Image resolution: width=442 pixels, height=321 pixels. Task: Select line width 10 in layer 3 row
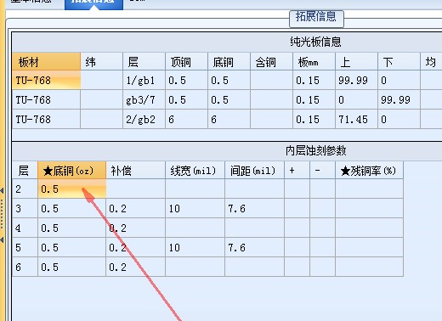(x=195, y=208)
